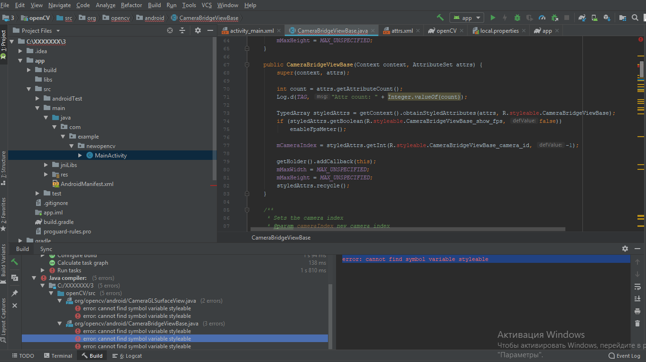The height and width of the screenshot is (362, 646).
Task: Sync project with Gradle files icon
Action: tap(582, 18)
